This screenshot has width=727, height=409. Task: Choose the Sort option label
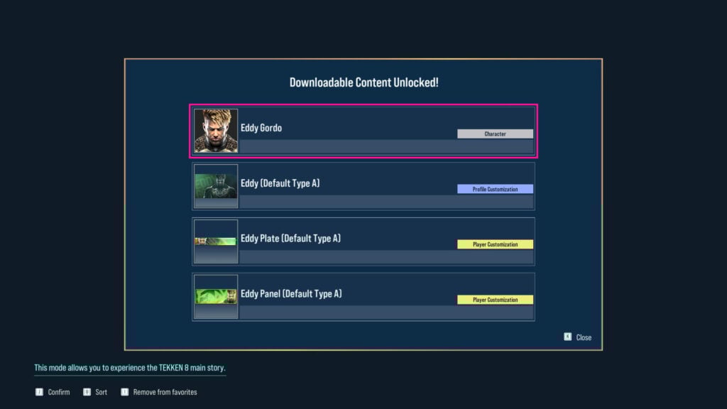101,392
